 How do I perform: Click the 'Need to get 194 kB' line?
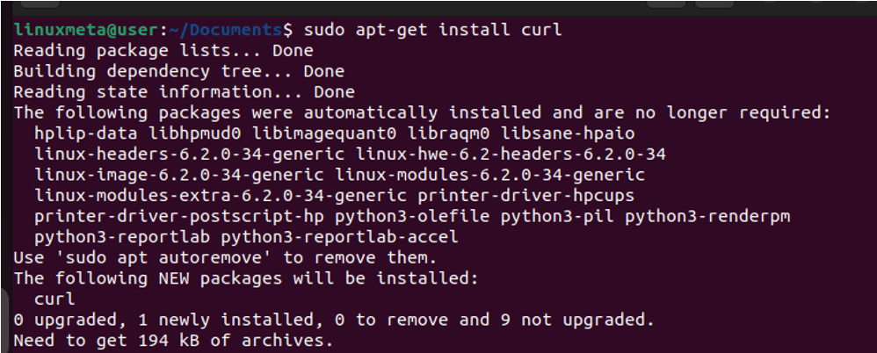pos(173,341)
